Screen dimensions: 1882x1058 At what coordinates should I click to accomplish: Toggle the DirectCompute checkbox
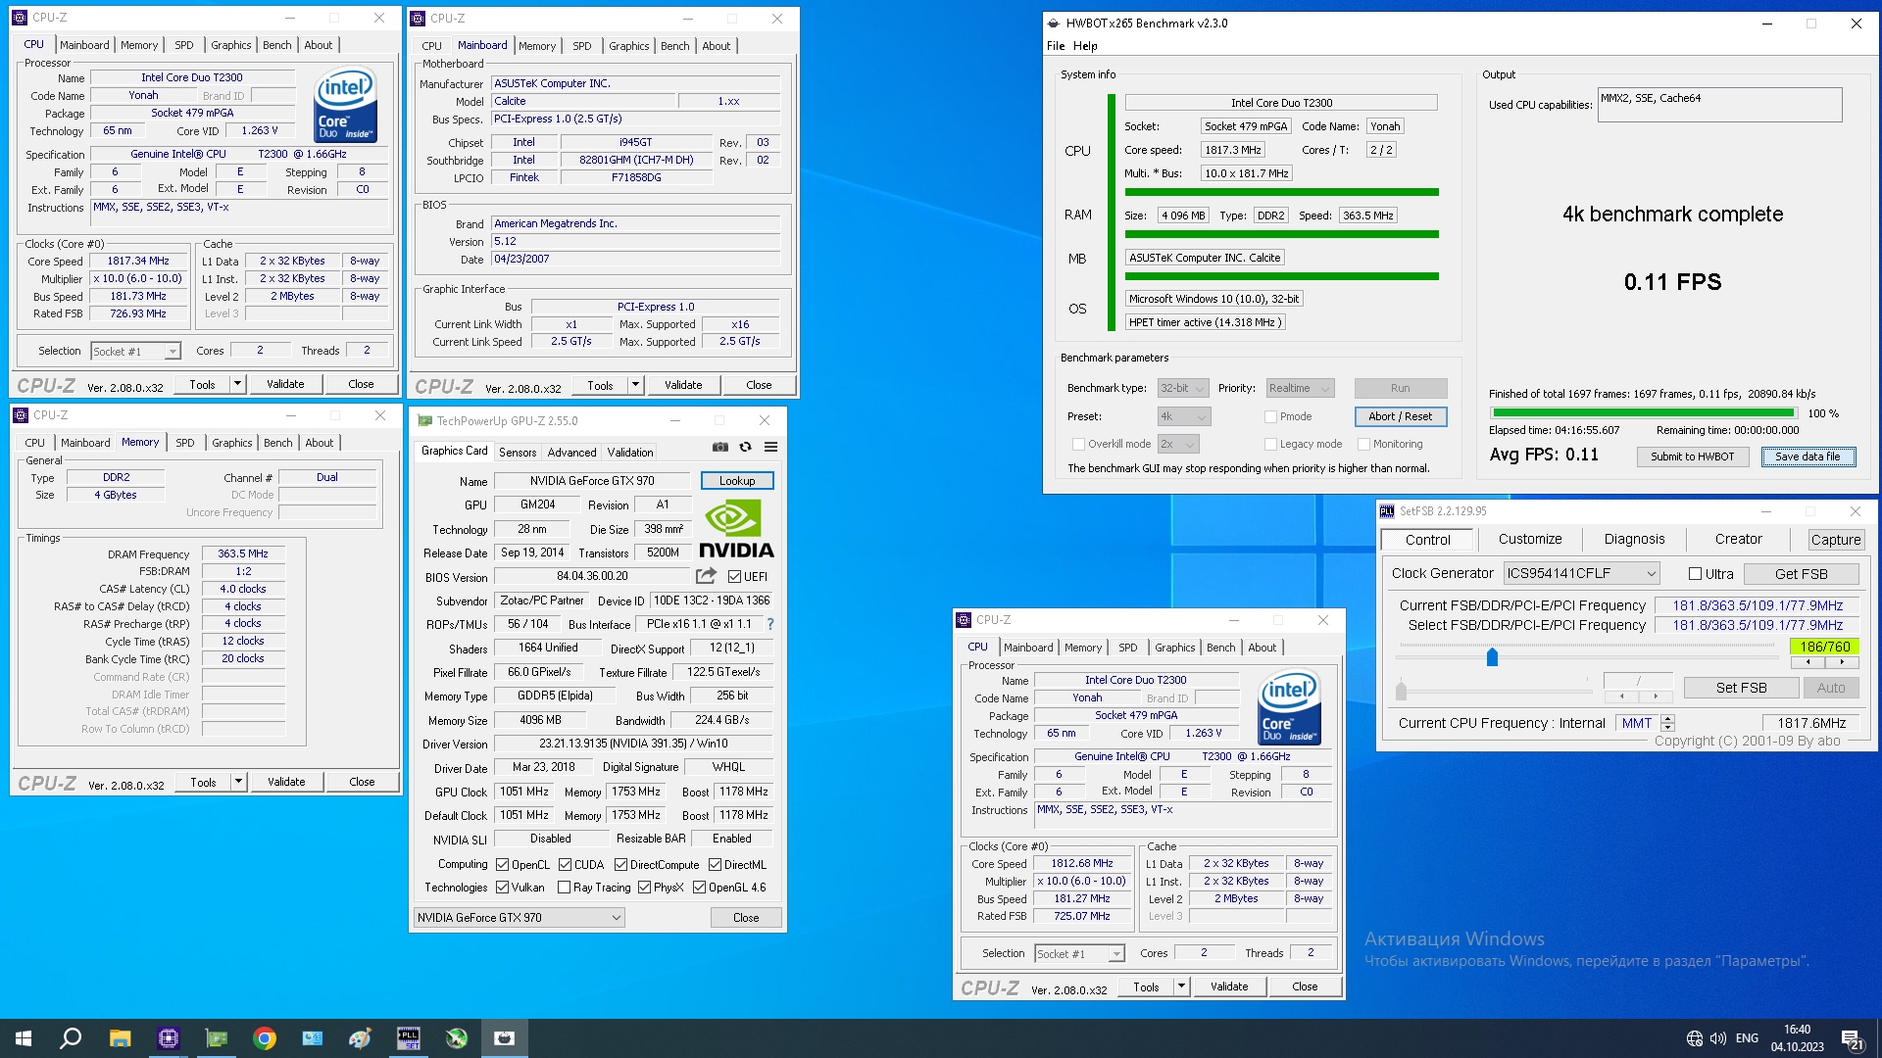(620, 865)
